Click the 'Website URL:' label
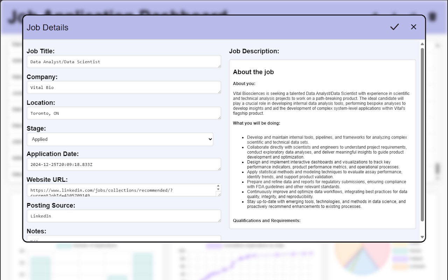 click(47, 180)
